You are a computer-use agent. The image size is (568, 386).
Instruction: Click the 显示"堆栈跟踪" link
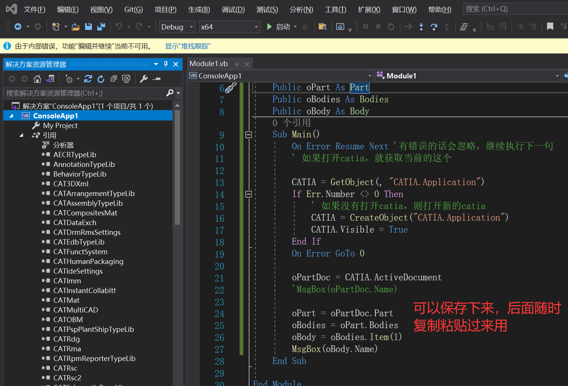pyautogui.click(x=188, y=46)
